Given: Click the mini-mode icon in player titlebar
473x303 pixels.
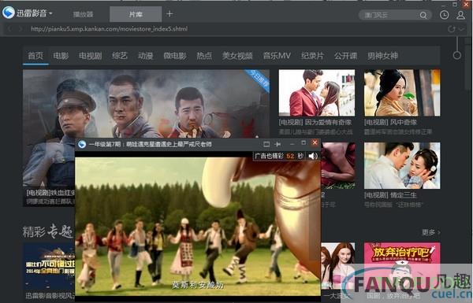Looking at the screenshot, I should coord(266,144).
